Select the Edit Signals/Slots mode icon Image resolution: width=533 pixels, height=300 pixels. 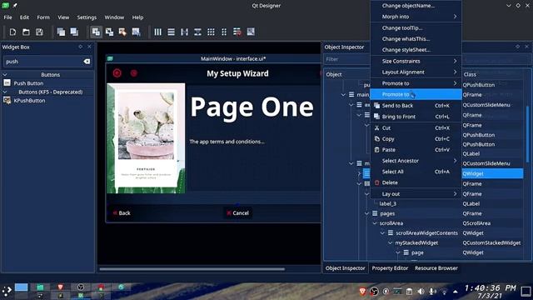click(109, 32)
